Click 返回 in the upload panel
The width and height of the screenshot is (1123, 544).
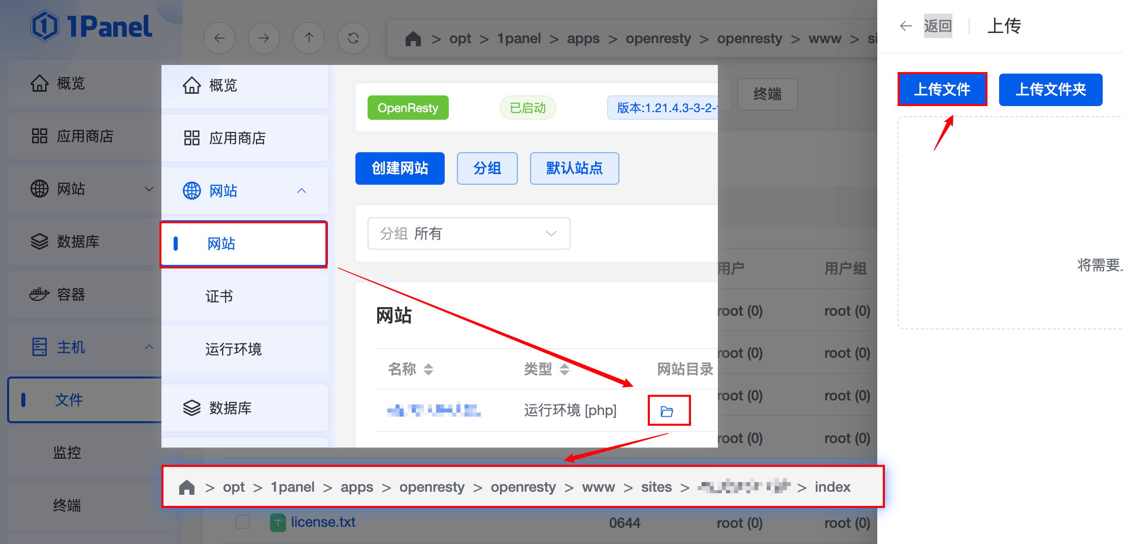click(938, 26)
